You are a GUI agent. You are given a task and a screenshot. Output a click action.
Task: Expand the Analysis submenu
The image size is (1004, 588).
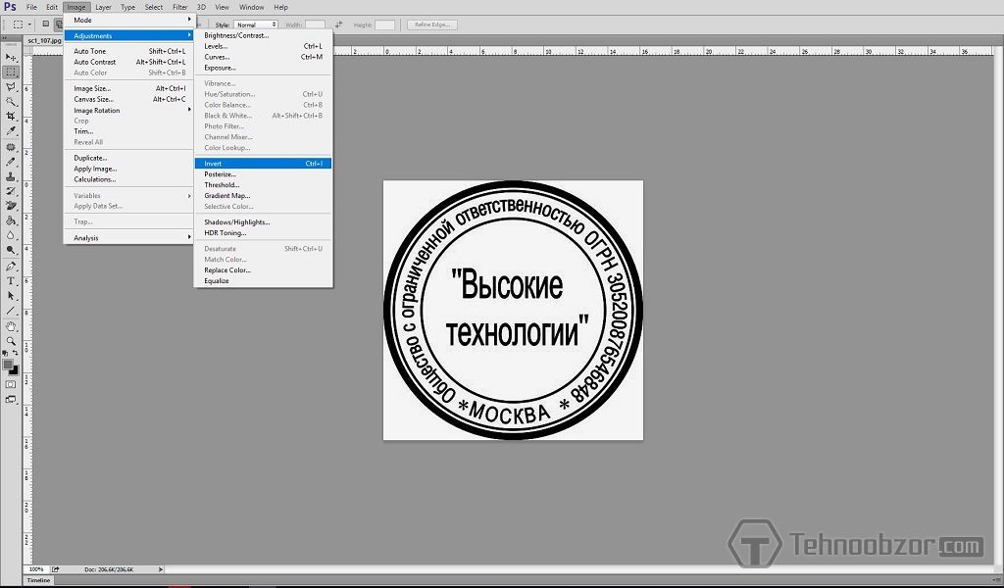coord(129,237)
